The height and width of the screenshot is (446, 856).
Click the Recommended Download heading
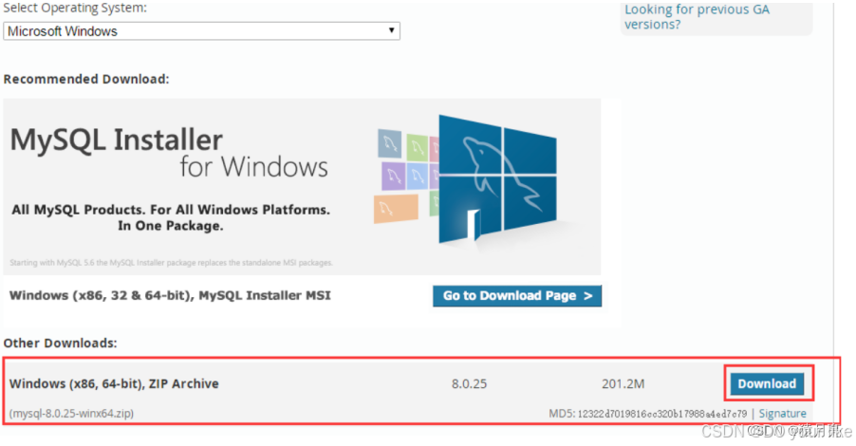point(86,79)
